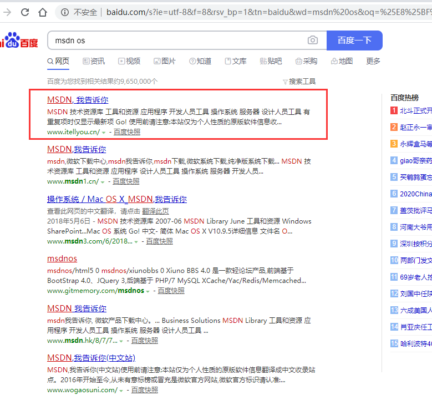Open the MSDN,我告诉你 result from msdn1.cn

pyautogui.click(x=77, y=149)
